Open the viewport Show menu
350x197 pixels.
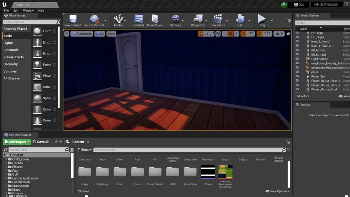point(111,34)
